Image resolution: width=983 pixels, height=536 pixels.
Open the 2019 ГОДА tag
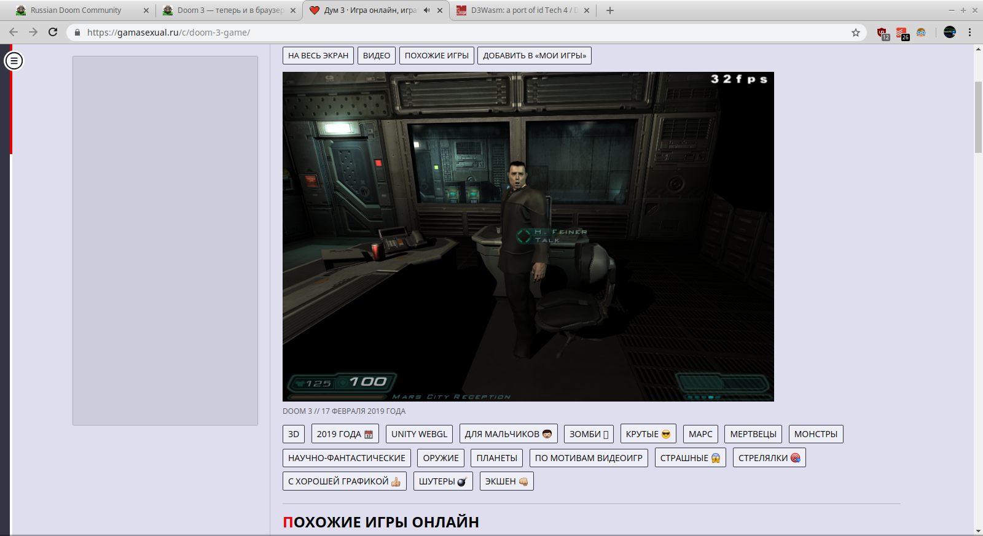click(345, 434)
